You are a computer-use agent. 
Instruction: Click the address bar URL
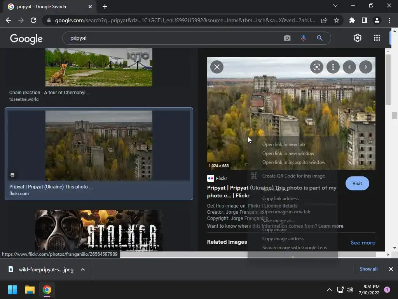[185, 20]
